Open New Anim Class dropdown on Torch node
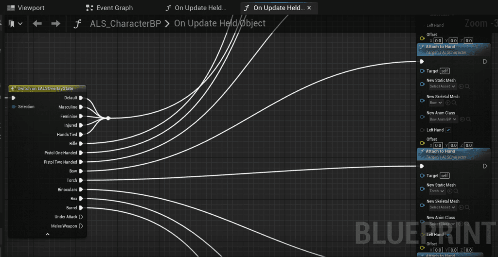Viewport: 498px width, 257px height. pyautogui.click(x=442, y=224)
